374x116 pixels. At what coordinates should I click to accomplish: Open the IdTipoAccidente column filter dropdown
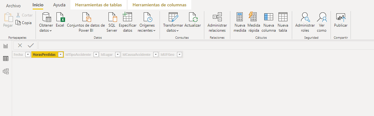click(x=96, y=55)
